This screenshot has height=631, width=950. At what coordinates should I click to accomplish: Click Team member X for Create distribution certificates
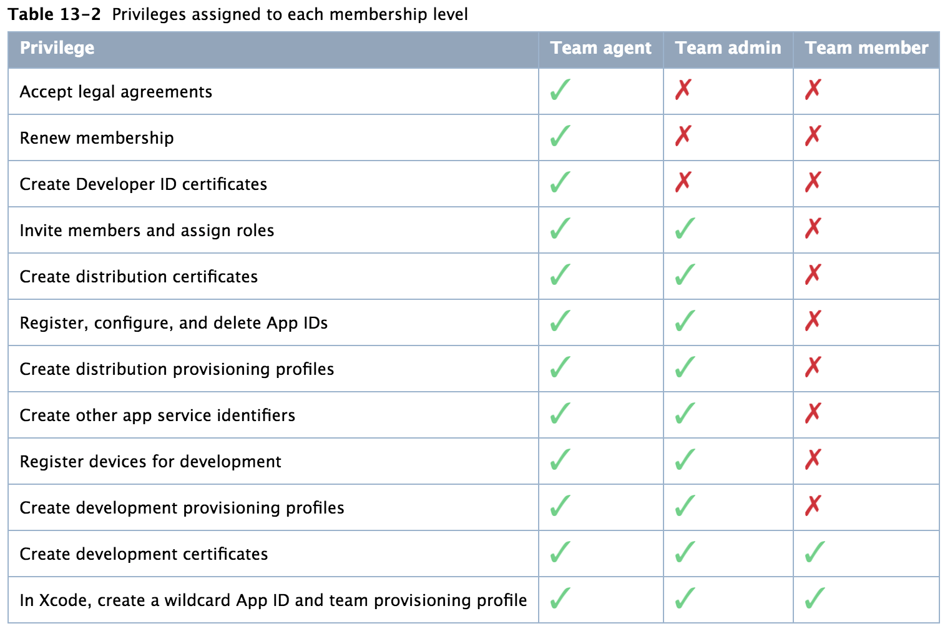coord(813,274)
